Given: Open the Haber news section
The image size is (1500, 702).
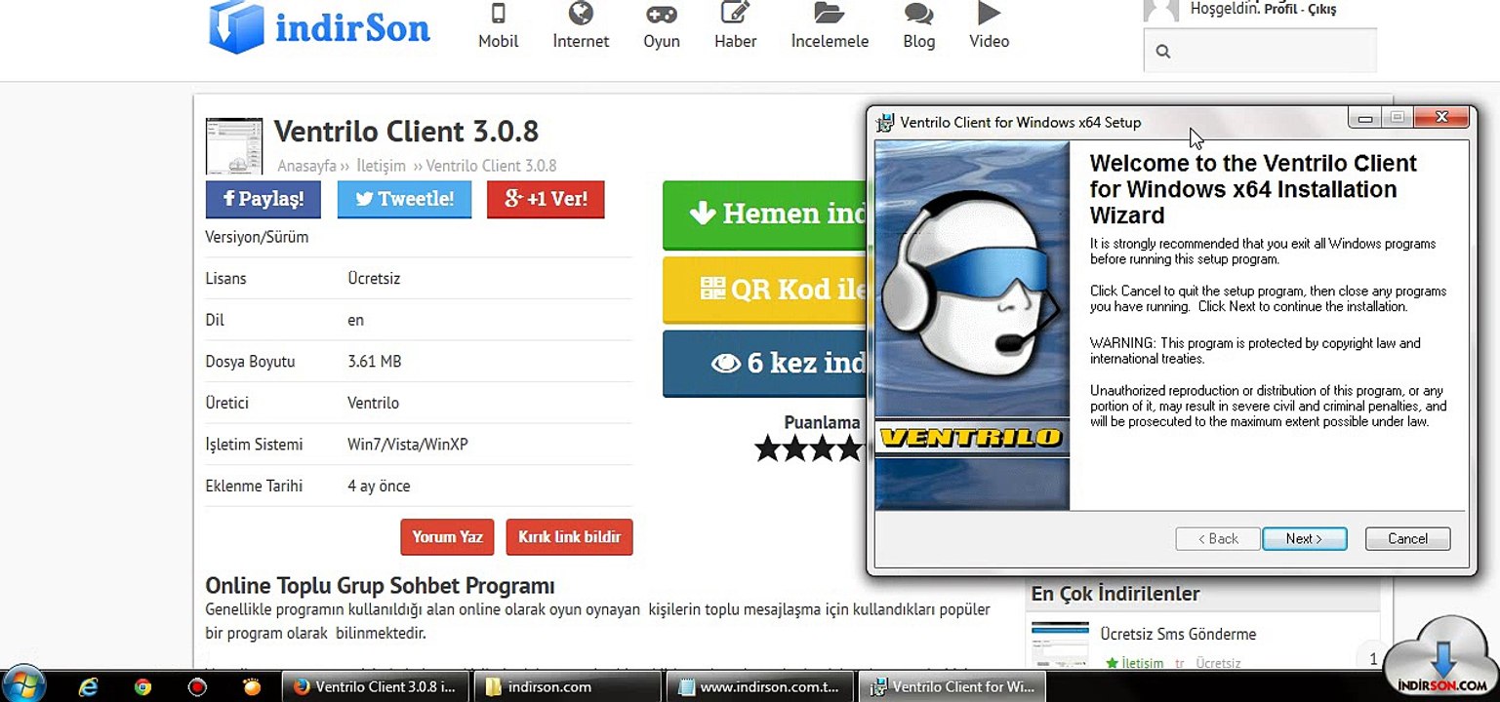Looking at the screenshot, I should (735, 26).
